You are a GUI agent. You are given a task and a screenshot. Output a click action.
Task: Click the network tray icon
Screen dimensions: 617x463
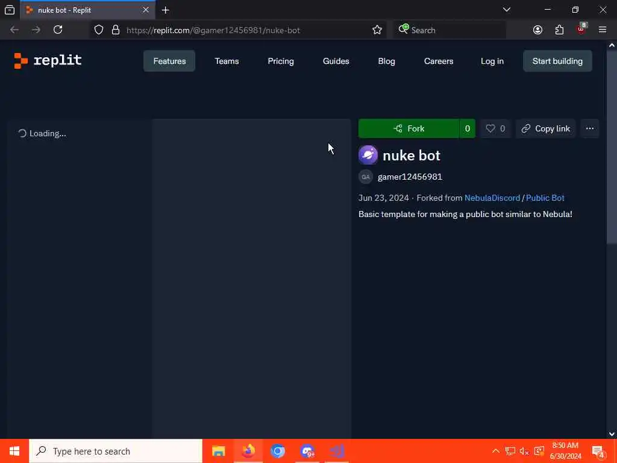pos(510,451)
